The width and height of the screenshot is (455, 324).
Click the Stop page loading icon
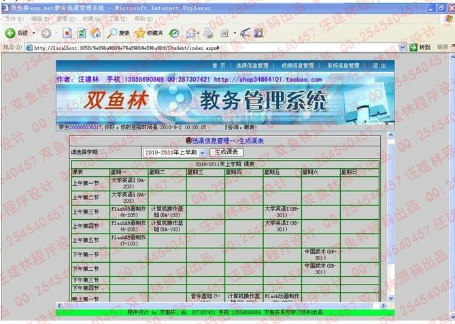click(67, 33)
